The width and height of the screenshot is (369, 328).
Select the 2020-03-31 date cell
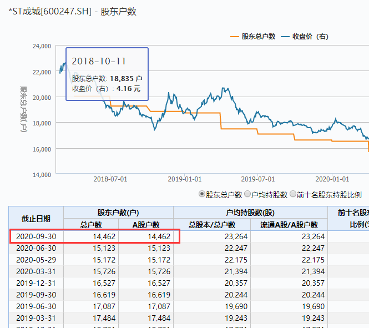point(36,271)
